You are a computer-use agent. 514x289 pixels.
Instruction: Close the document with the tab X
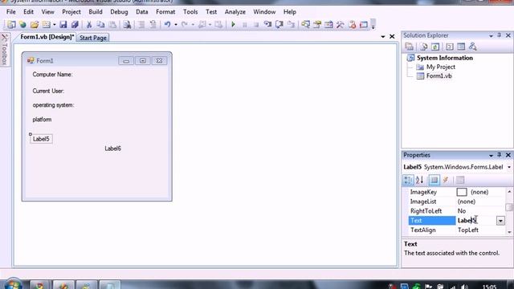[x=392, y=37]
